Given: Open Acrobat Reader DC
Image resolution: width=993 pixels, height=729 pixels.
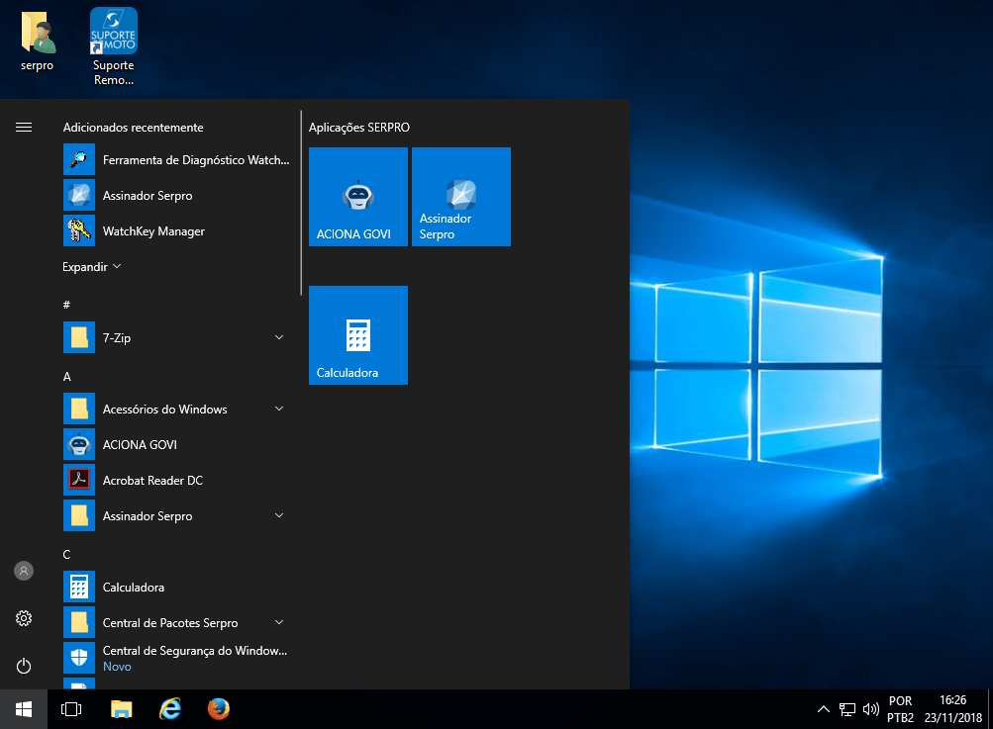Looking at the screenshot, I should click(x=152, y=481).
